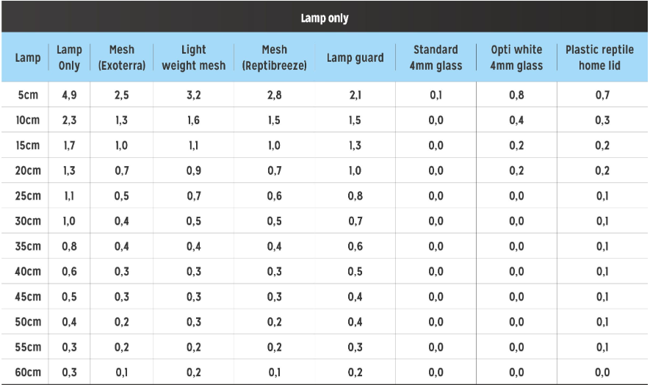Click the "45cm" row label
Screen dimensions: 650x385
coord(28,297)
